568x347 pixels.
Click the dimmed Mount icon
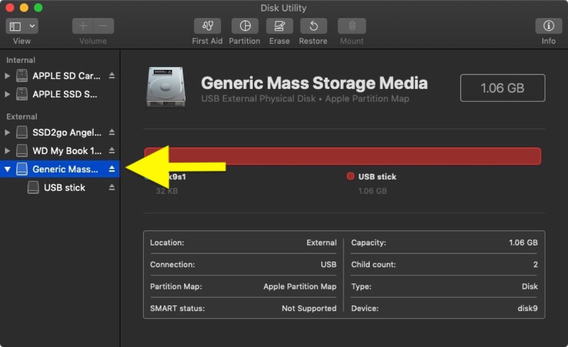(351, 26)
